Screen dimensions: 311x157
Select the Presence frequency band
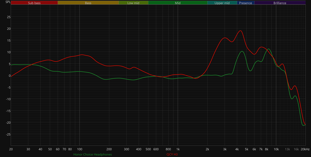[x=245, y=3]
